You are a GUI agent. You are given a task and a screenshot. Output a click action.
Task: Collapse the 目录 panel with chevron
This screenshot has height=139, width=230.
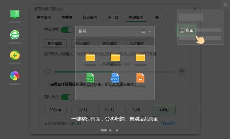(x=150, y=31)
